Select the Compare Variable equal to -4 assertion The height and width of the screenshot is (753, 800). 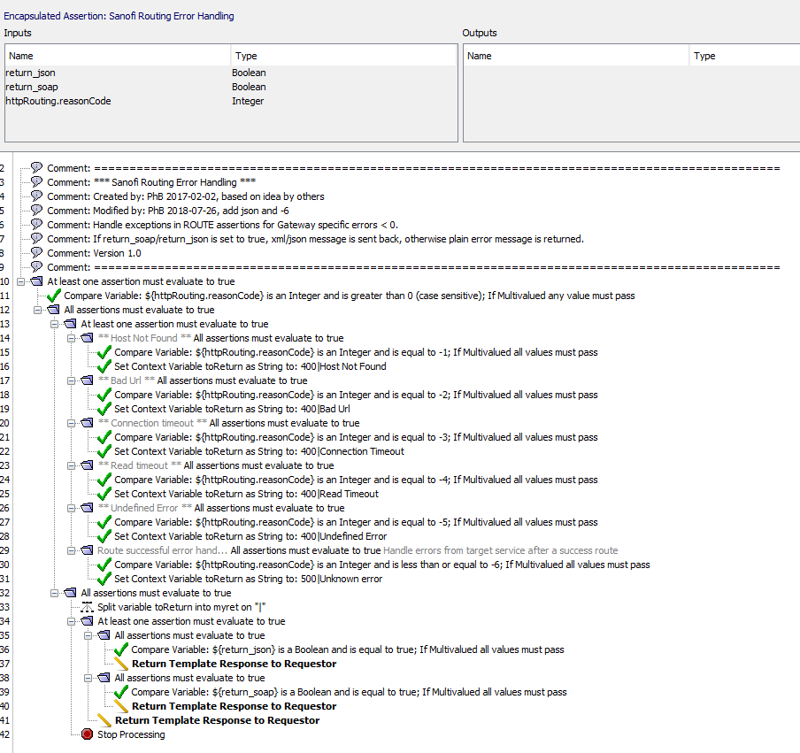265,480
